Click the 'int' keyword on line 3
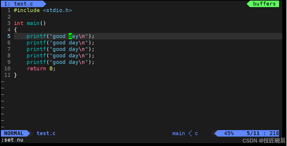The width and height of the screenshot is (287, 146). click(19, 23)
